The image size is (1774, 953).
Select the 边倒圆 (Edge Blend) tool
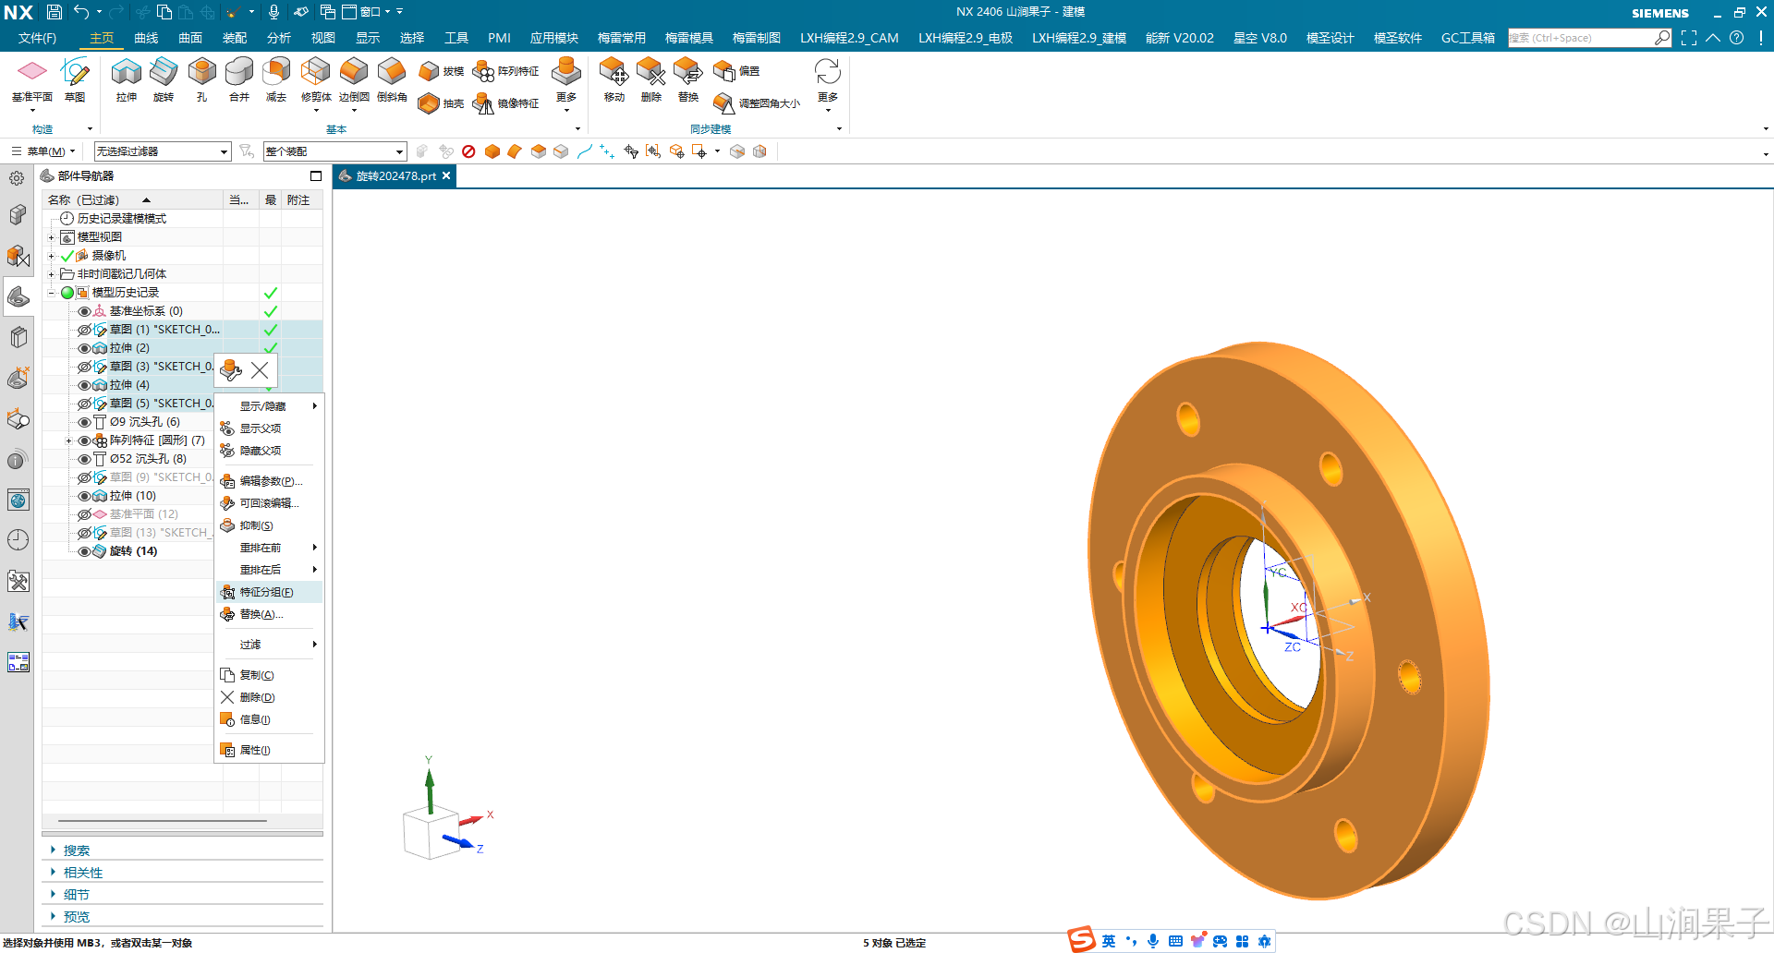pyautogui.click(x=354, y=79)
